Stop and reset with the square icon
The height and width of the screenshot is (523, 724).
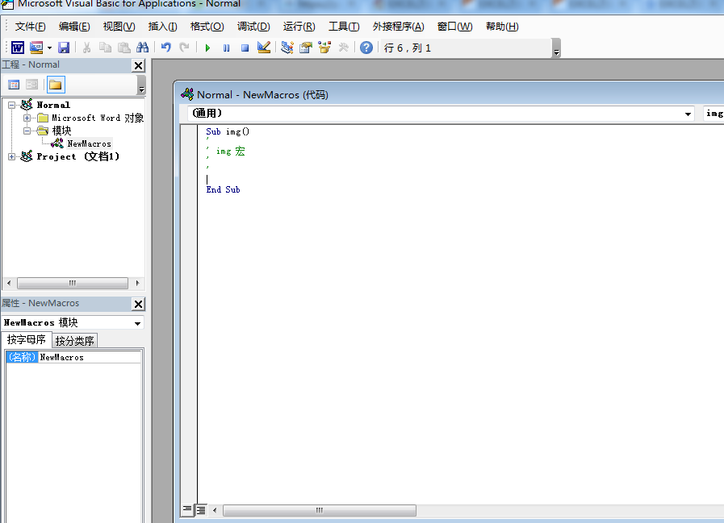tap(245, 48)
